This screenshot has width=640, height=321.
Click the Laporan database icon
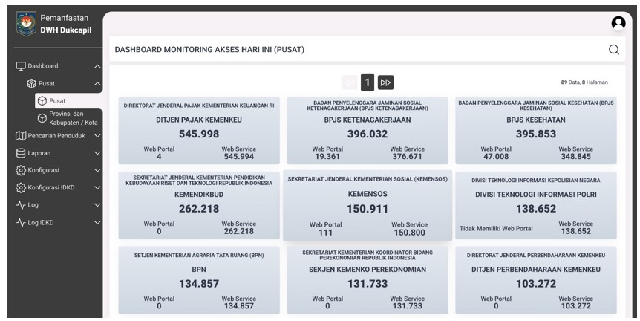tap(21, 153)
